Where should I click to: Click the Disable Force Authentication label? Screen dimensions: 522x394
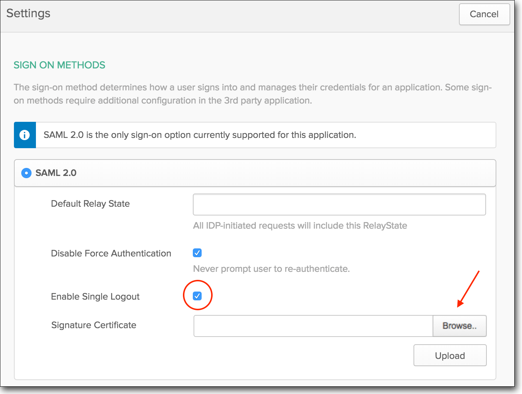[111, 254]
